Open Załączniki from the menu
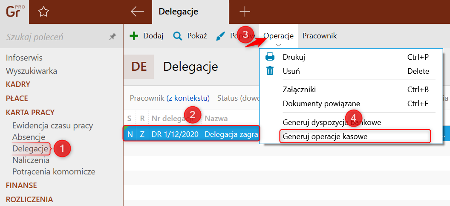This screenshot has width=450, height=206. 299,90
